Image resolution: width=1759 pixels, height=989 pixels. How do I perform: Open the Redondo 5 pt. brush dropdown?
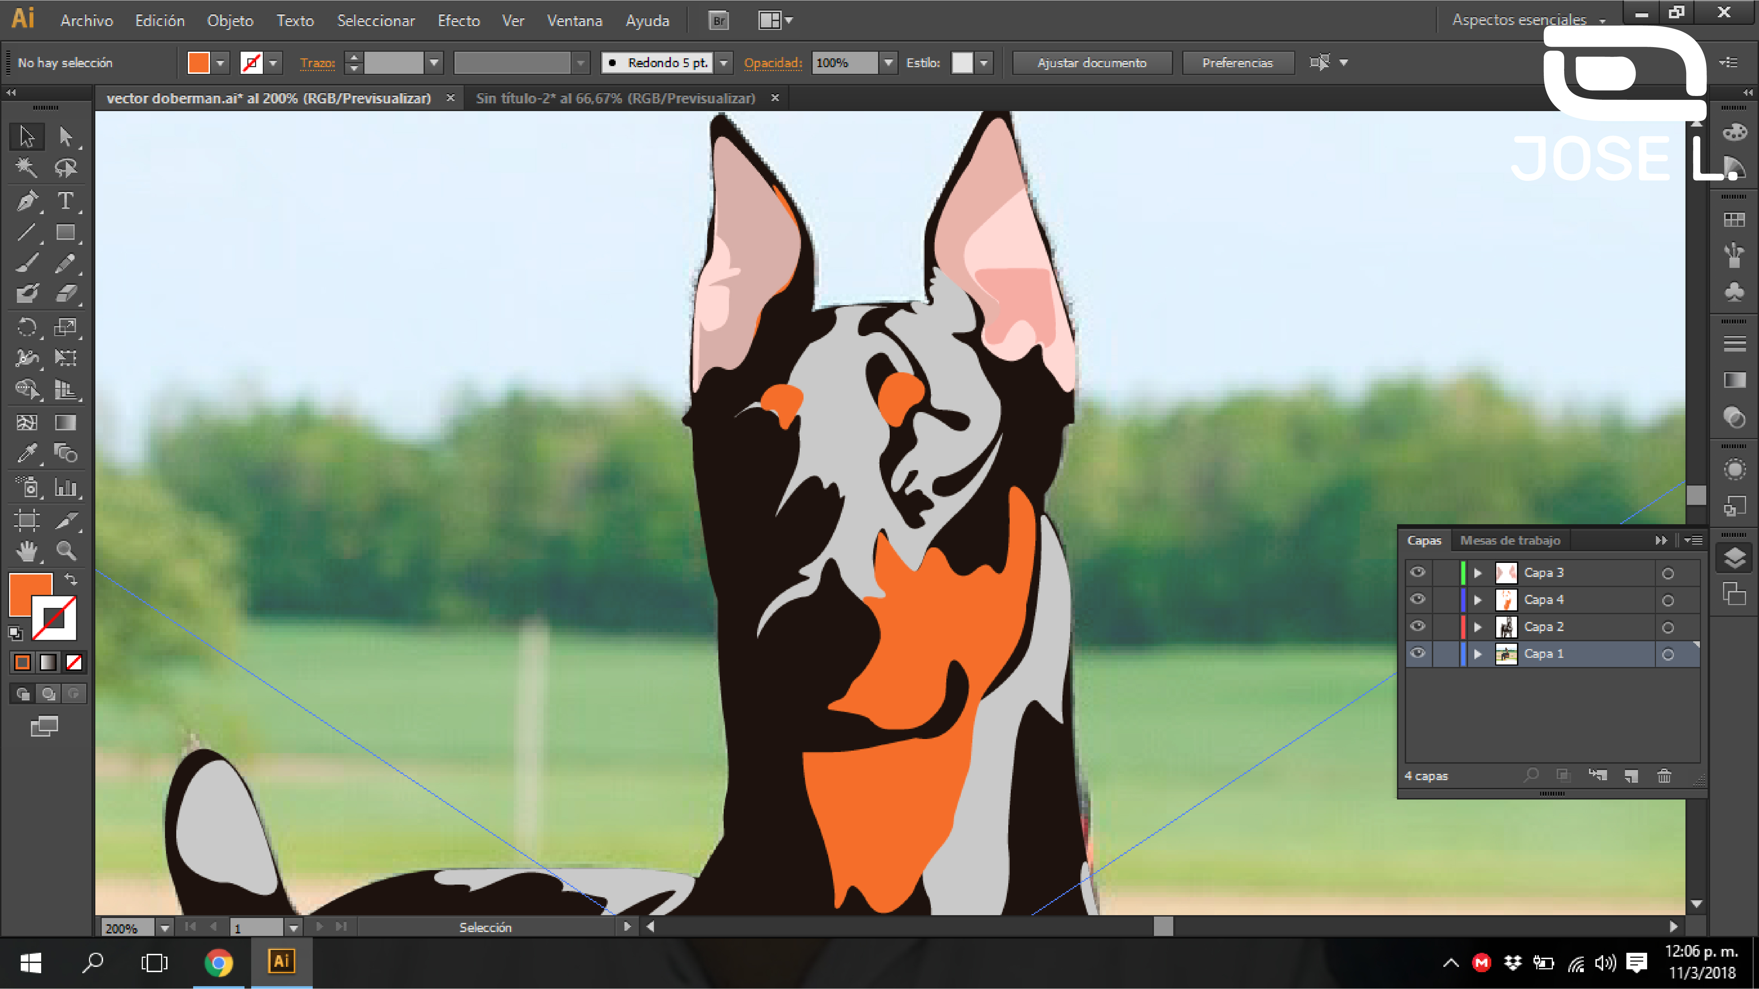point(724,63)
